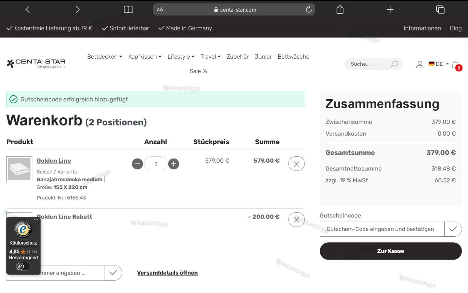This screenshot has width=468, height=293.
Task: Open the Informationen link
Action: pyautogui.click(x=422, y=28)
